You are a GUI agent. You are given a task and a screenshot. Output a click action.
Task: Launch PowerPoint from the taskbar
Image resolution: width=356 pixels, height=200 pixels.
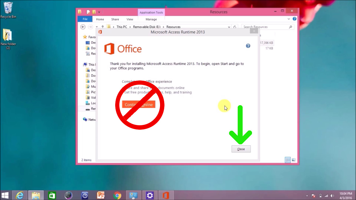tap(101, 195)
